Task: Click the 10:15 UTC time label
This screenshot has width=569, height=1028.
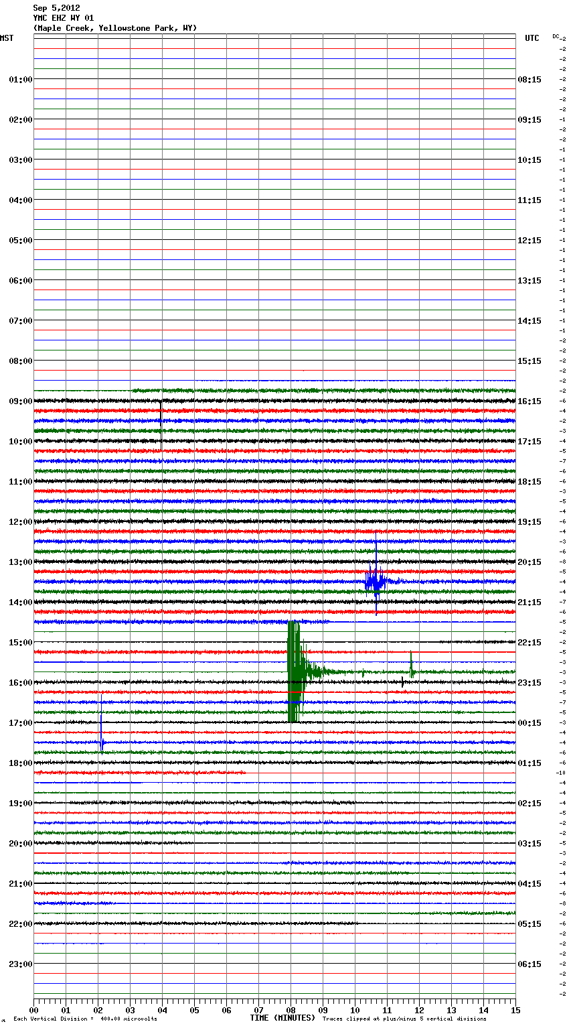Action: point(530,160)
